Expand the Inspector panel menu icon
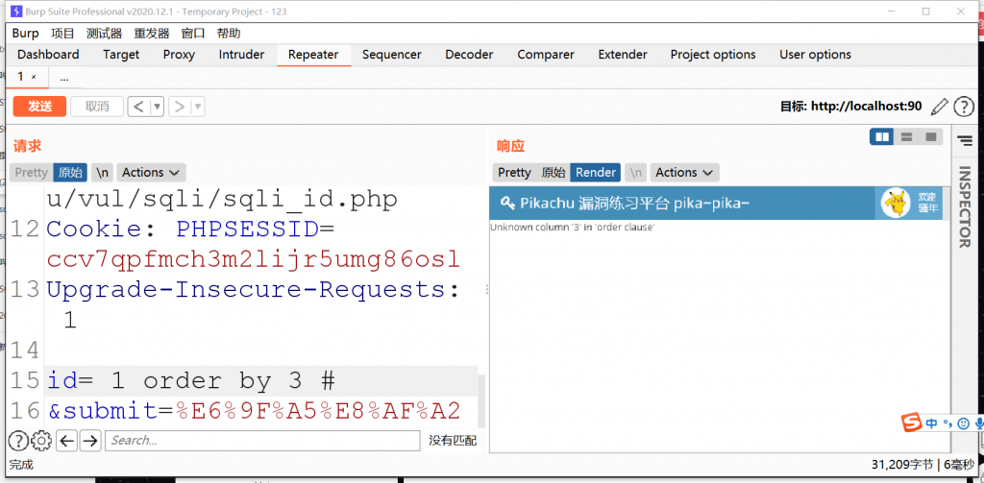 point(965,141)
